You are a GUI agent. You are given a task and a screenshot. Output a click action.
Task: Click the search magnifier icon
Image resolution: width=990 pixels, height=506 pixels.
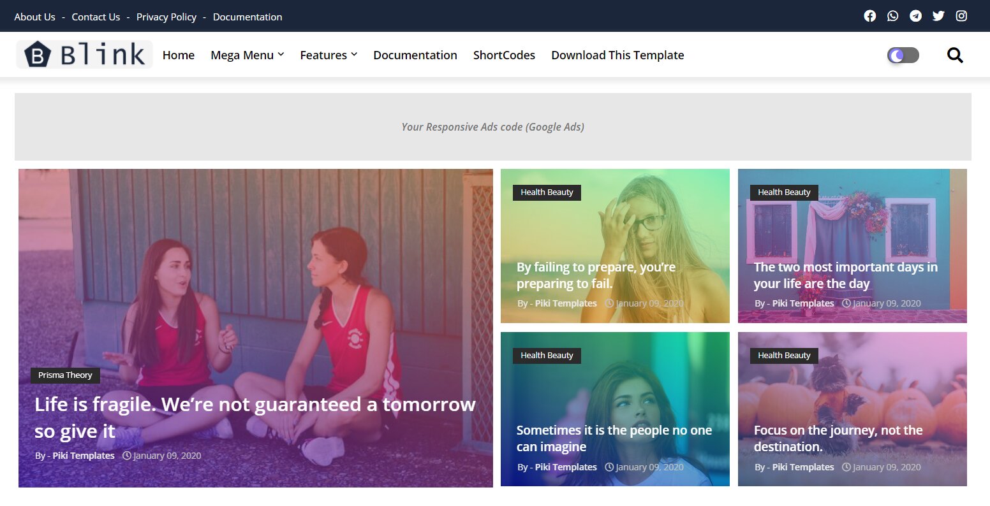tap(955, 55)
